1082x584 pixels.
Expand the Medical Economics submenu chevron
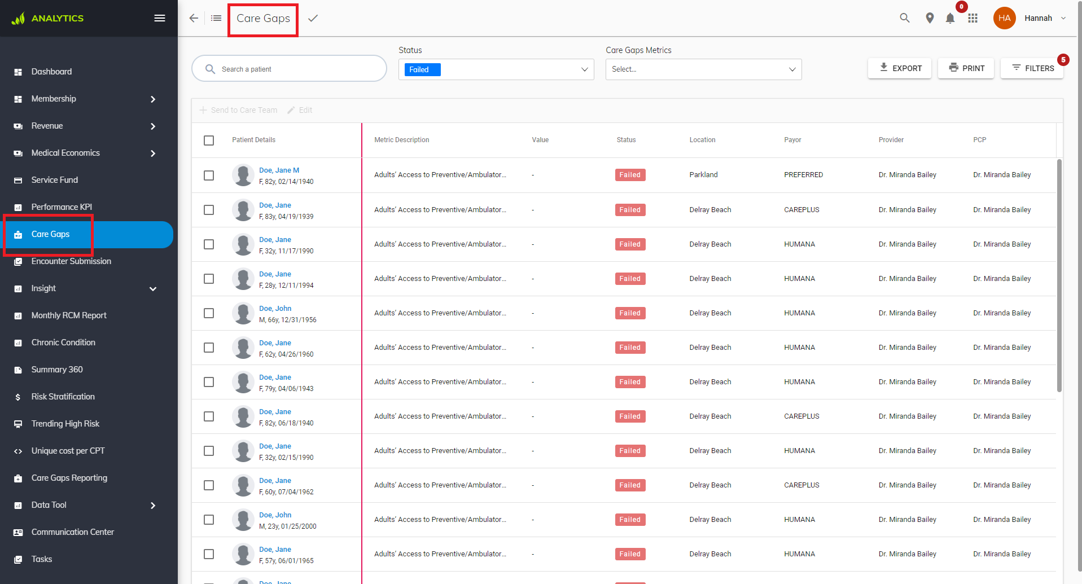click(153, 153)
